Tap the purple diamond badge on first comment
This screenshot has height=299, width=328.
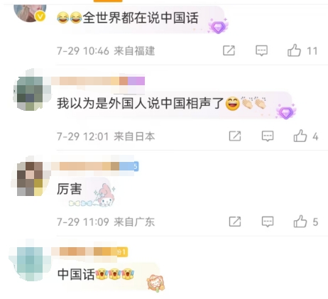218,26
